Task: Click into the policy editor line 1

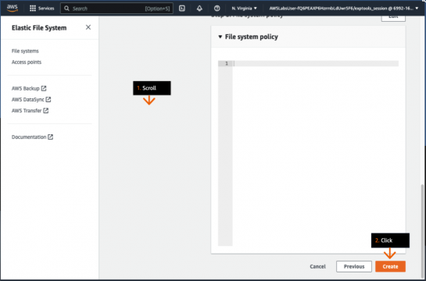Action: point(316,63)
